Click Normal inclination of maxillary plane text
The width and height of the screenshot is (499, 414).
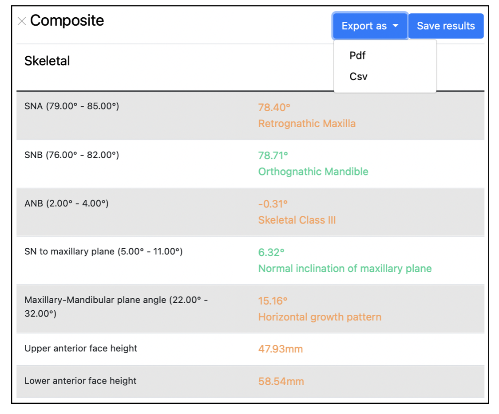coord(345,268)
